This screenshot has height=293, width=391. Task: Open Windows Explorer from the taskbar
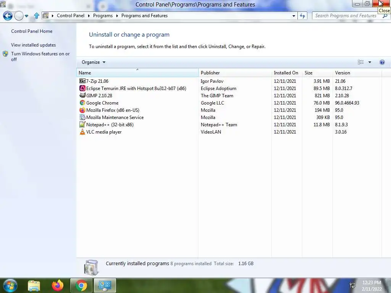click(34, 285)
